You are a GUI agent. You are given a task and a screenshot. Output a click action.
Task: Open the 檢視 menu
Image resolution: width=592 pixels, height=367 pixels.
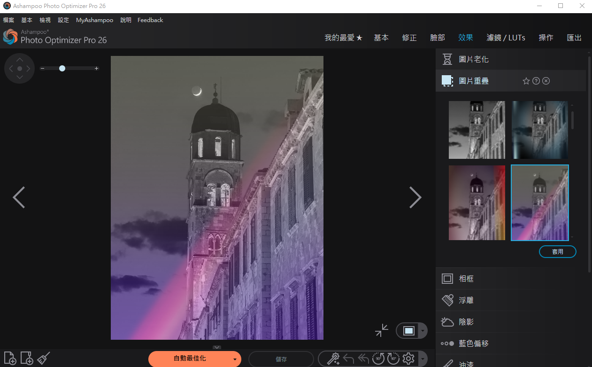tap(45, 20)
